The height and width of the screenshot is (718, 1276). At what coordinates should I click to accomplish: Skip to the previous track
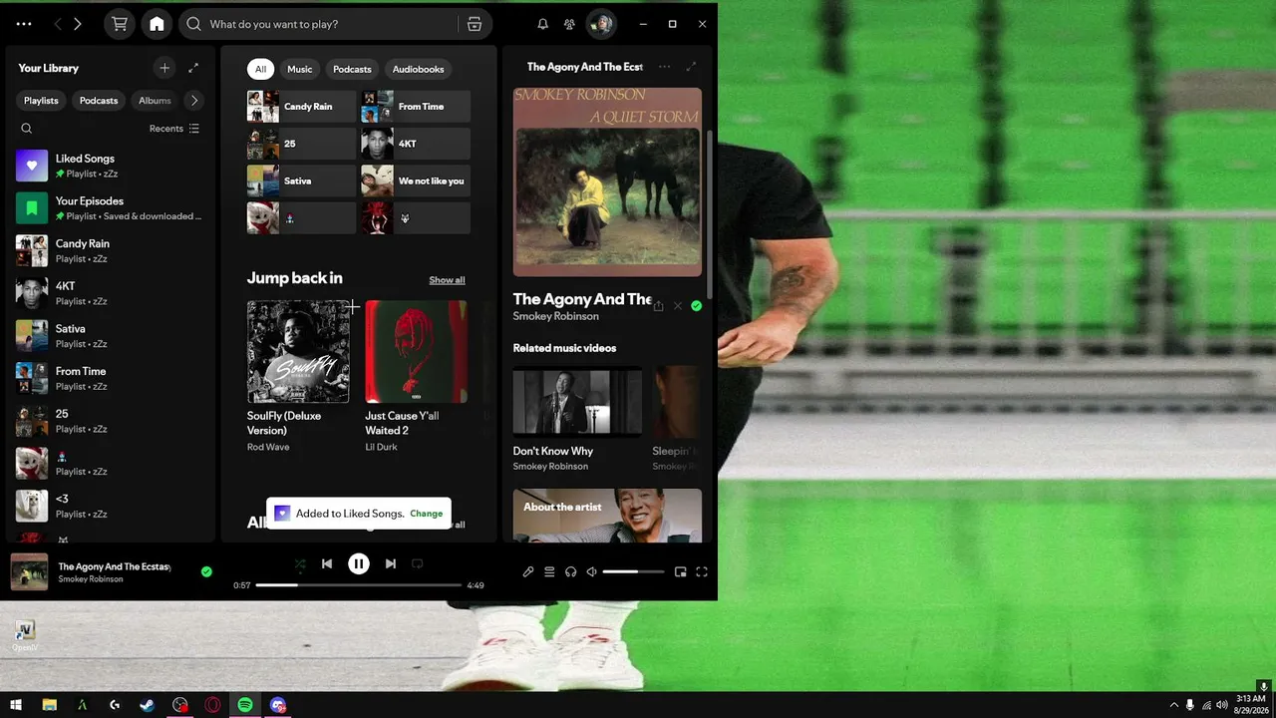[x=327, y=563]
